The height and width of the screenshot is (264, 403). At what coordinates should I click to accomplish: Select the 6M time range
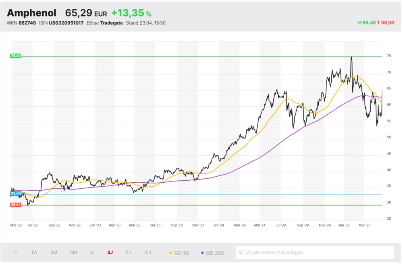click(x=73, y=252)
